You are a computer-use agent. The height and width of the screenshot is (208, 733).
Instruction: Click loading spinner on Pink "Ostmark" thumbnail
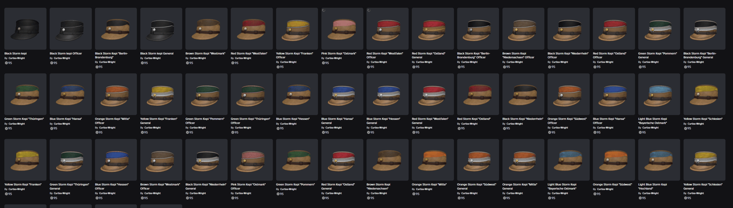323,10
